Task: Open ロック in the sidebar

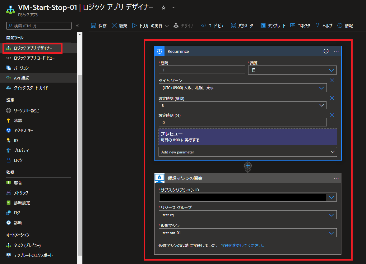Action: (x=39, y=160)
